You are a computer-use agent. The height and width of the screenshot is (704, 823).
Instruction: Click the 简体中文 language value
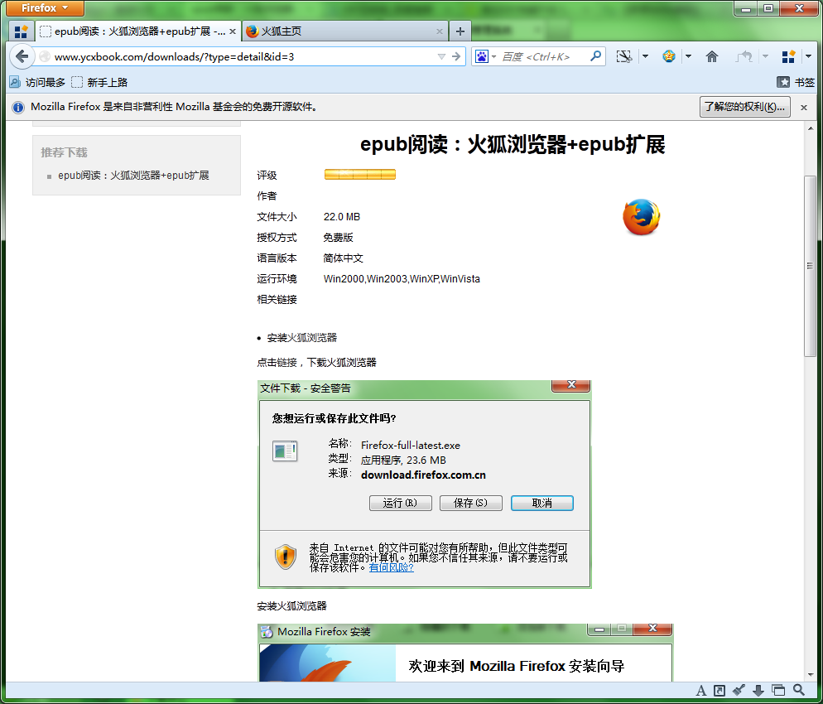344,258
